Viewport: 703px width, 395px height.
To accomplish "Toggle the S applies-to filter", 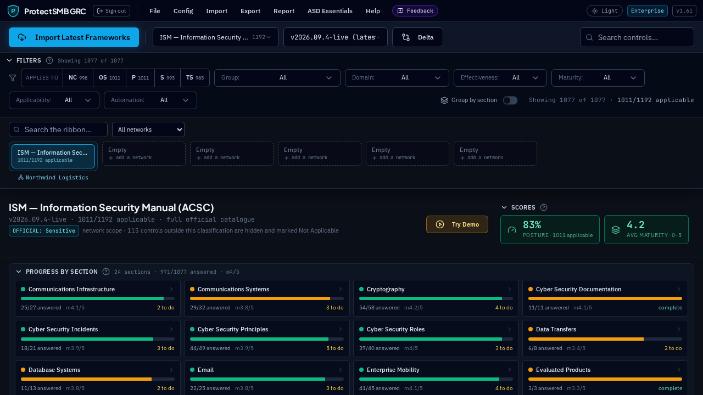I will (x=168, y=78).
